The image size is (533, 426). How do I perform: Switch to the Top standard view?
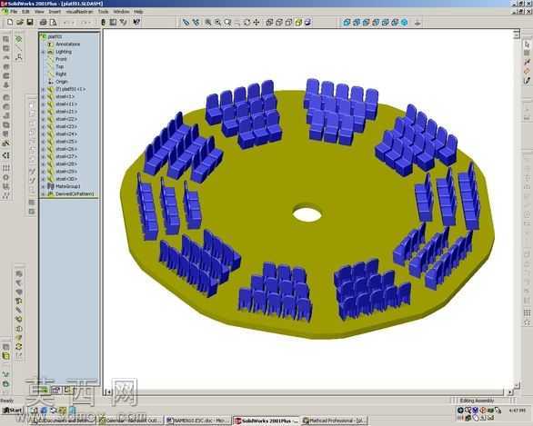click(x=385, y=23)
